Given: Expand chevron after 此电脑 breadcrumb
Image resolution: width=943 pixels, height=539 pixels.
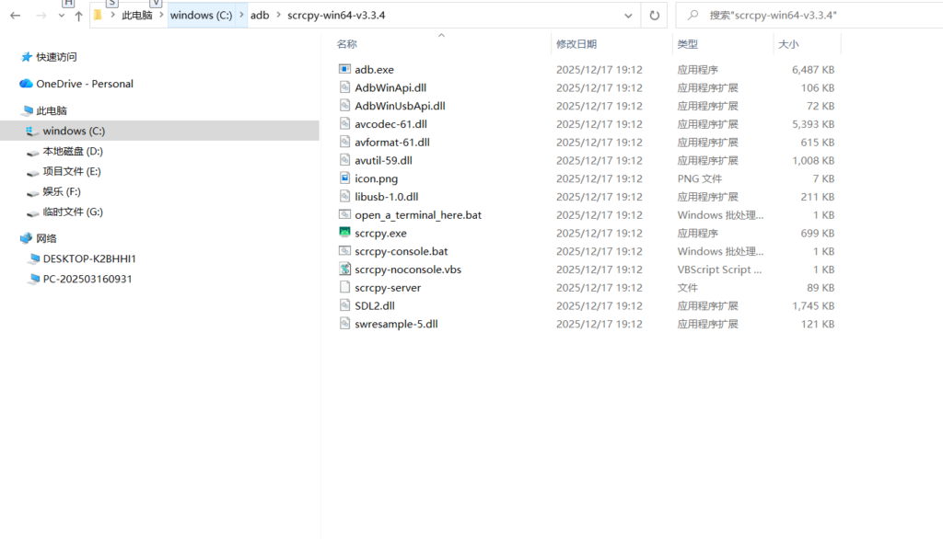Looking at the screenshot, I should (x=161, y=15).
